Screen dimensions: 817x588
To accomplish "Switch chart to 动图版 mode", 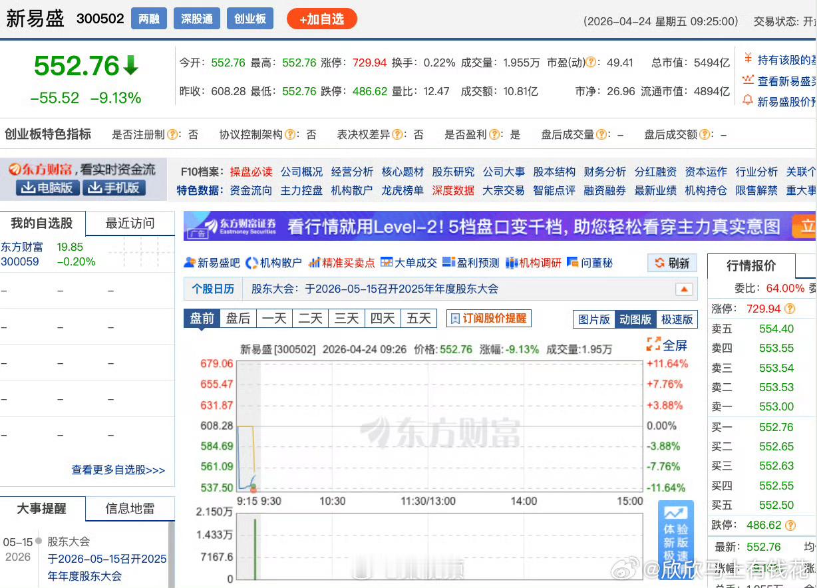I will [x=635, y=319].
